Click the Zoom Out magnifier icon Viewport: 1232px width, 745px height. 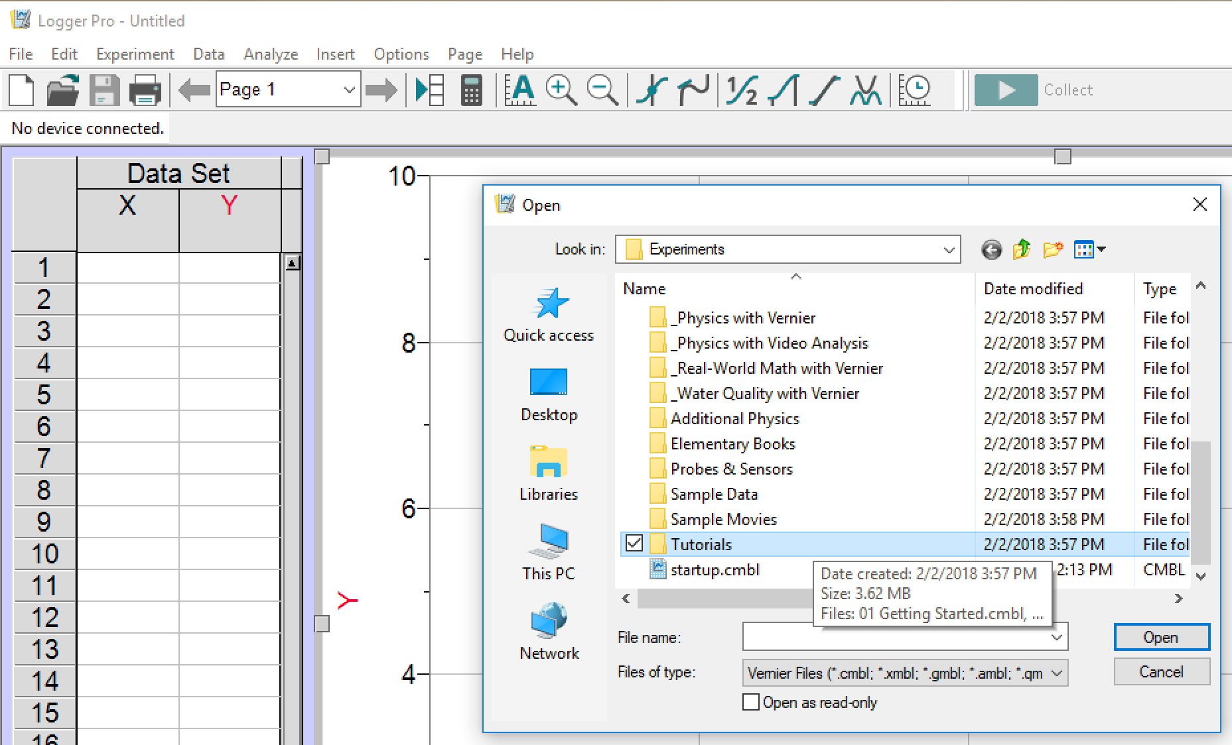click(x=602, y=89)
